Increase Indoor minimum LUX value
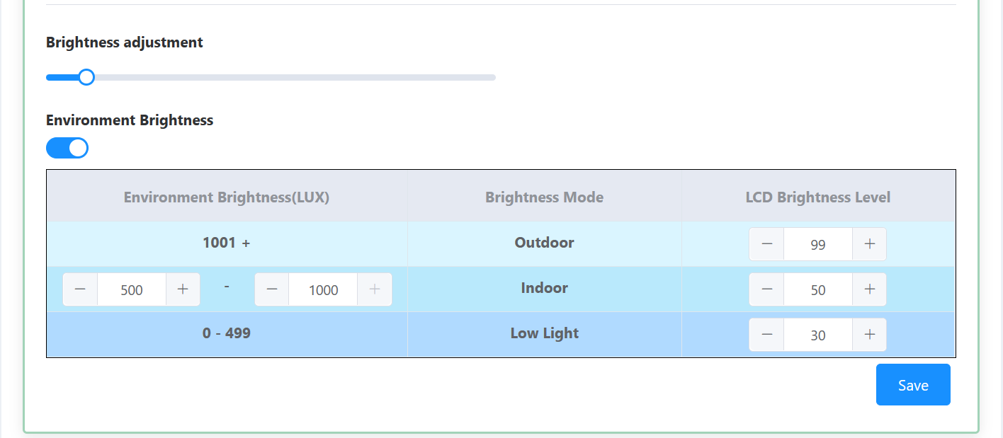 (x=183, y=289)
